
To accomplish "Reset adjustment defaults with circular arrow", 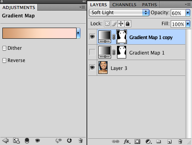I will (69, 141).
